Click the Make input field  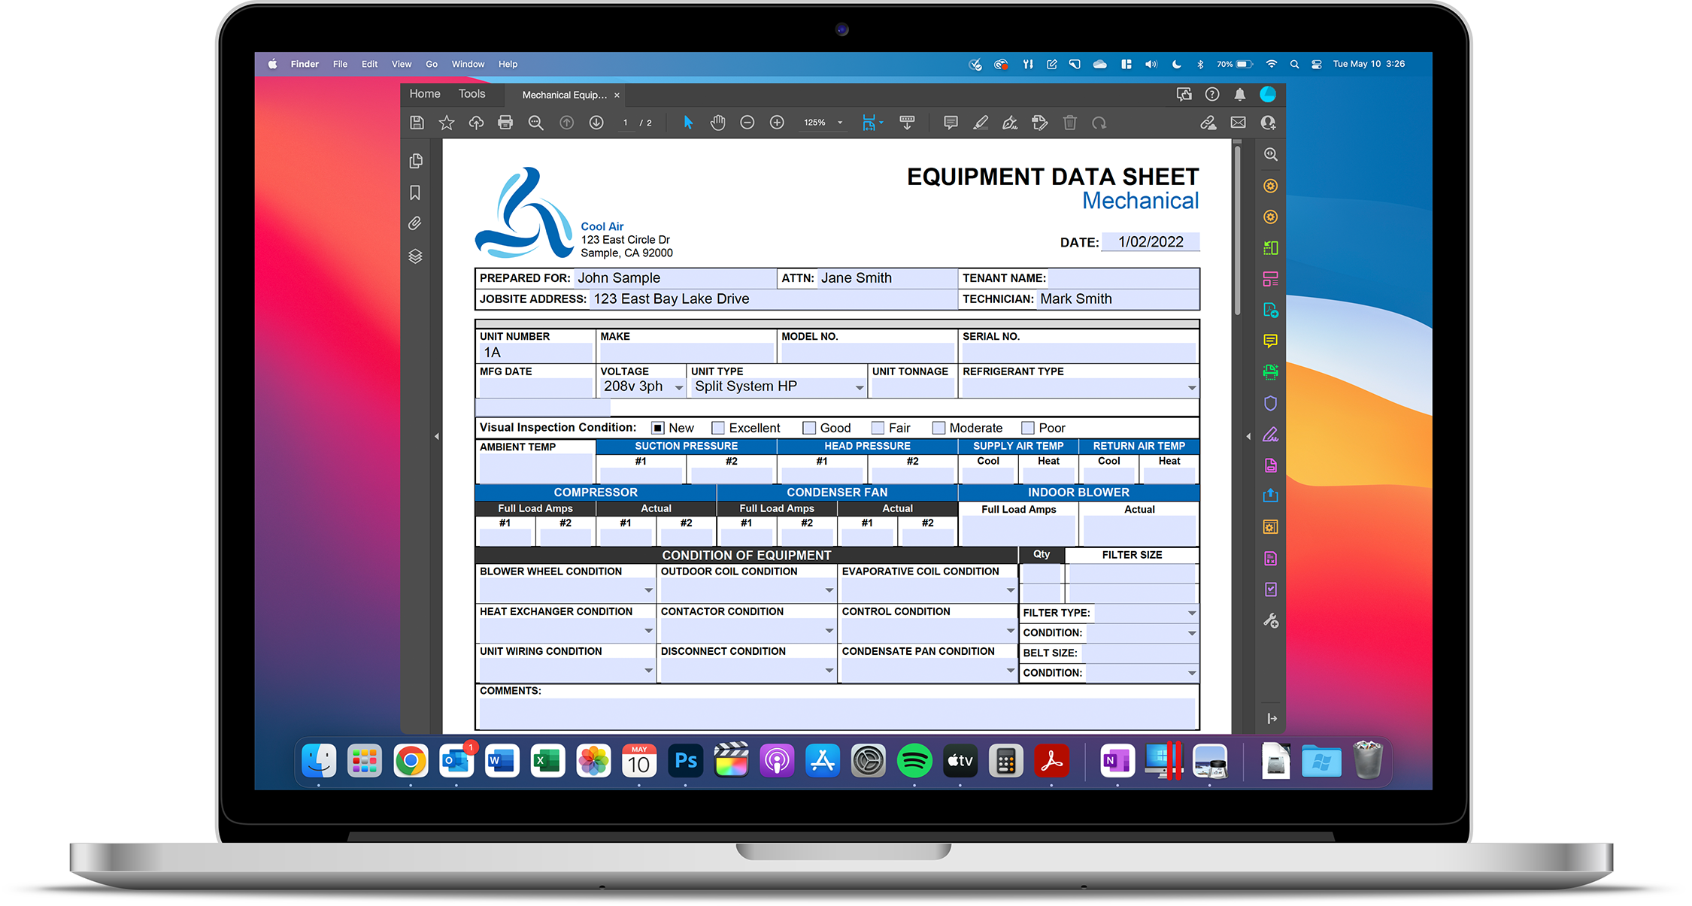click(686, 353)
